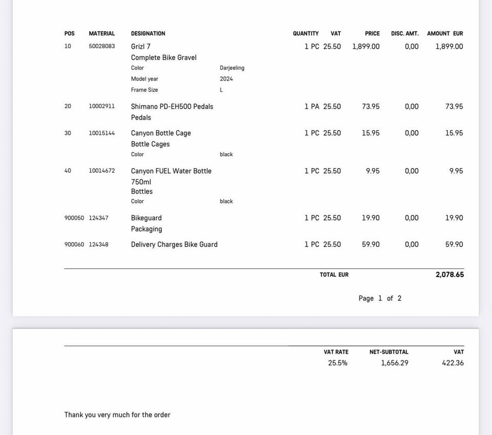
Task: Click the Bikeguard price 19.90
Action: (371, 218)
